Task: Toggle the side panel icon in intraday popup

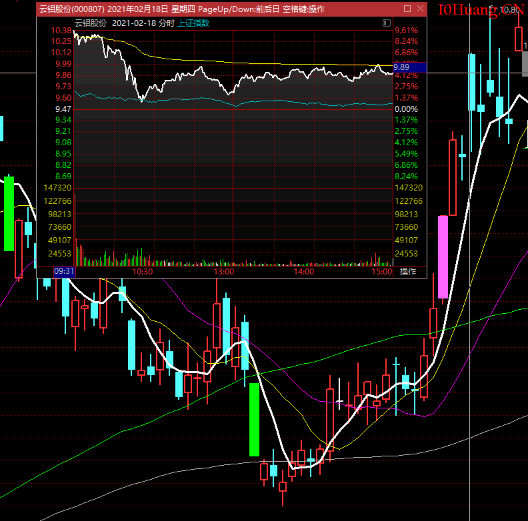Action: [387, 23]
